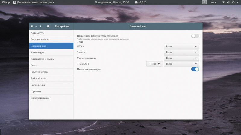The width and height of the screenshot is (241, 135).
Task: Open the GTK+ theme dropdown
Action: pos(181,46)
